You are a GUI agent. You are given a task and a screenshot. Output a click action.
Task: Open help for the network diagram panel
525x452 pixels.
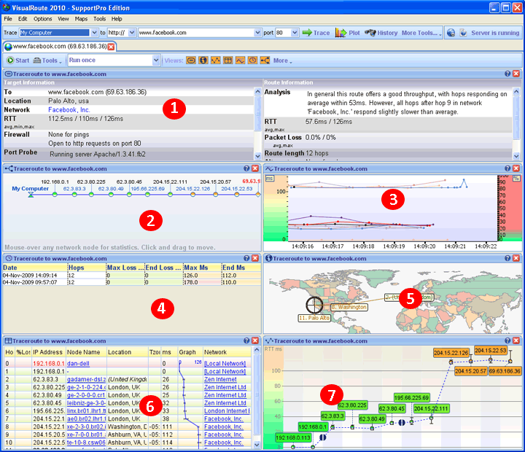click(x=246, y=168)
